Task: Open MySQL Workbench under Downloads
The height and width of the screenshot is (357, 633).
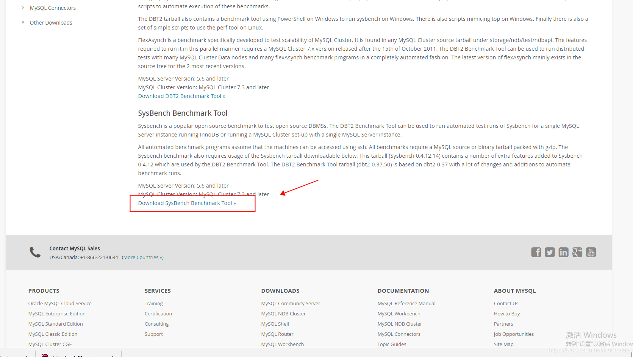Action: pos(283,345)
